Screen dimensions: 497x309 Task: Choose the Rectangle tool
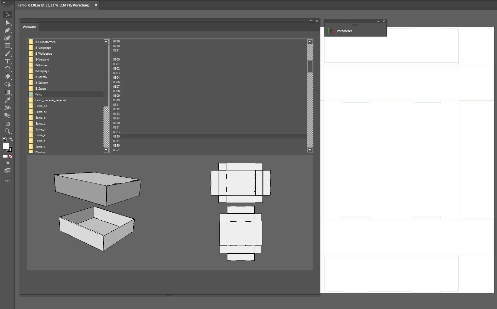[x=7, y=46]
